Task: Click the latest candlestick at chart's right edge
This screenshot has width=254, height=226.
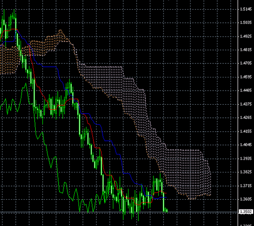Action: [x=167, y=210]
